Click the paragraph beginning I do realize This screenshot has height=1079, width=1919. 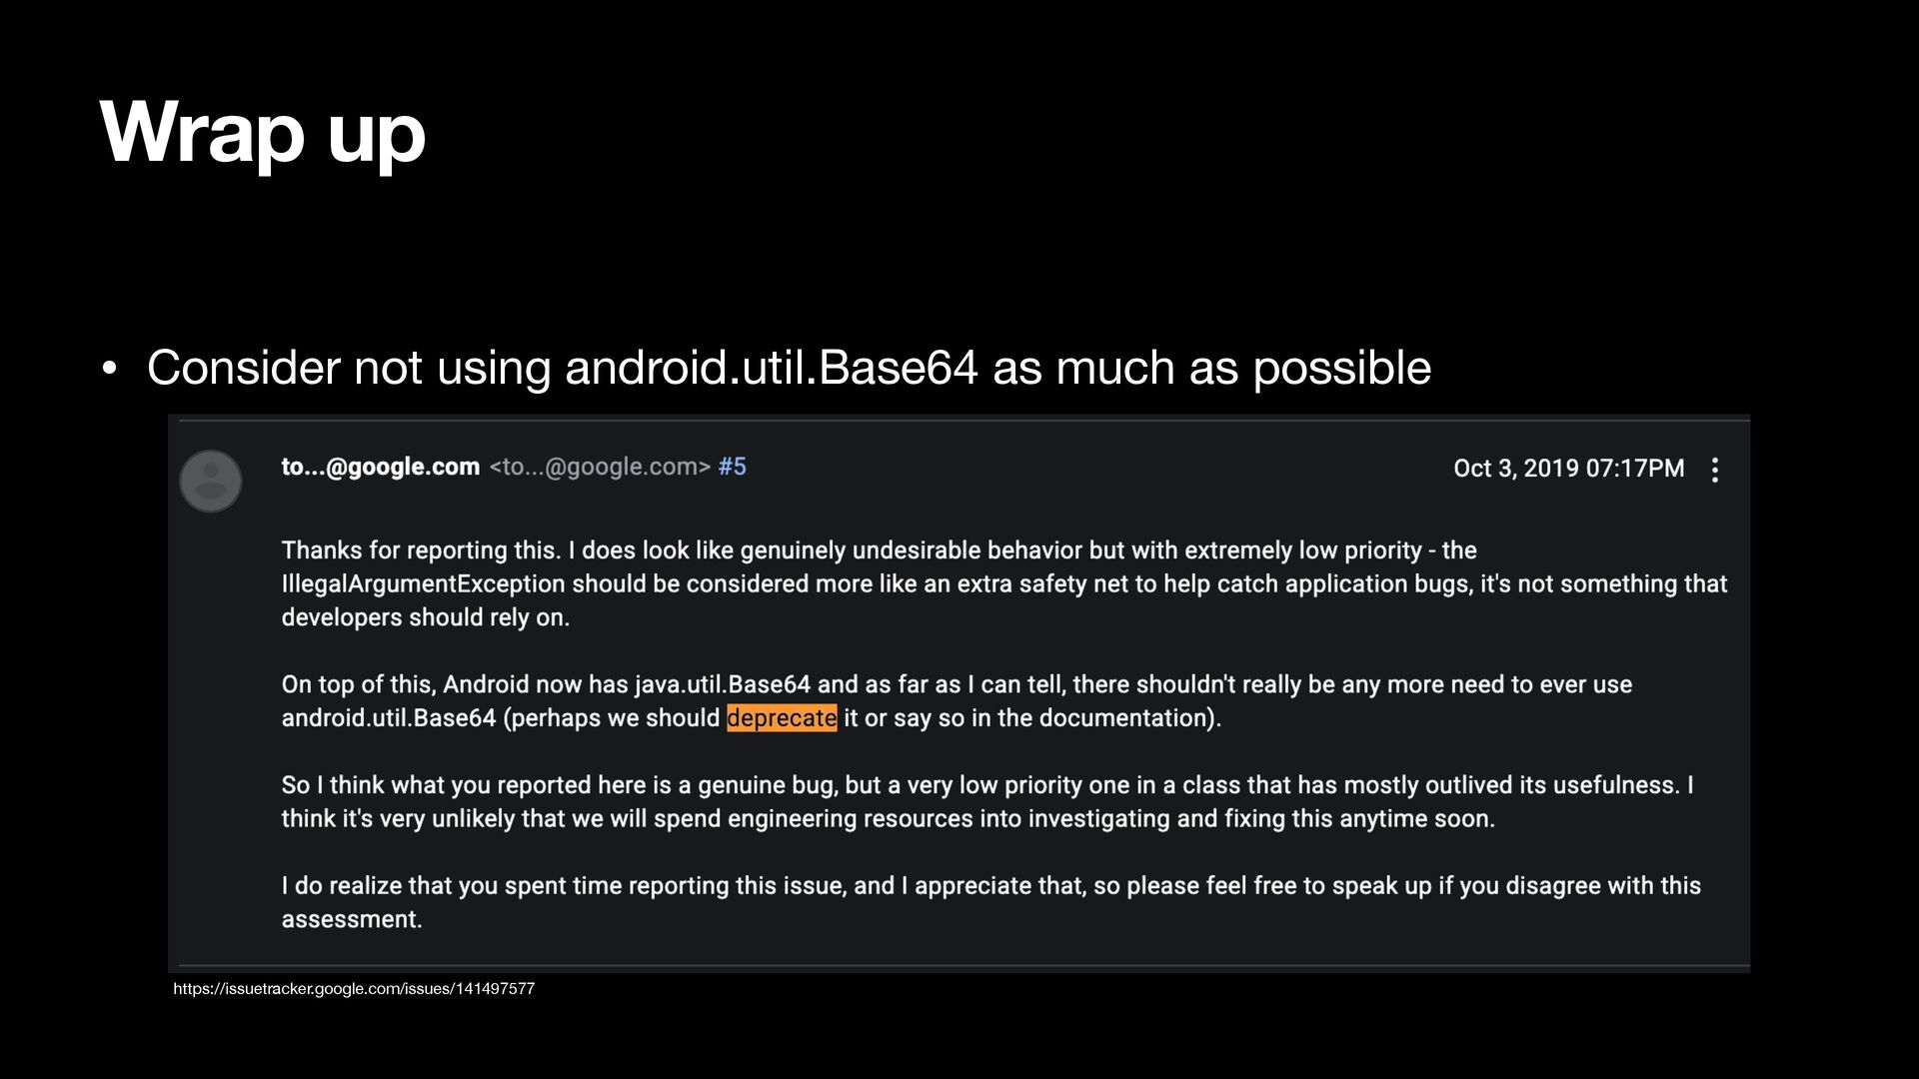coord(990,902)
